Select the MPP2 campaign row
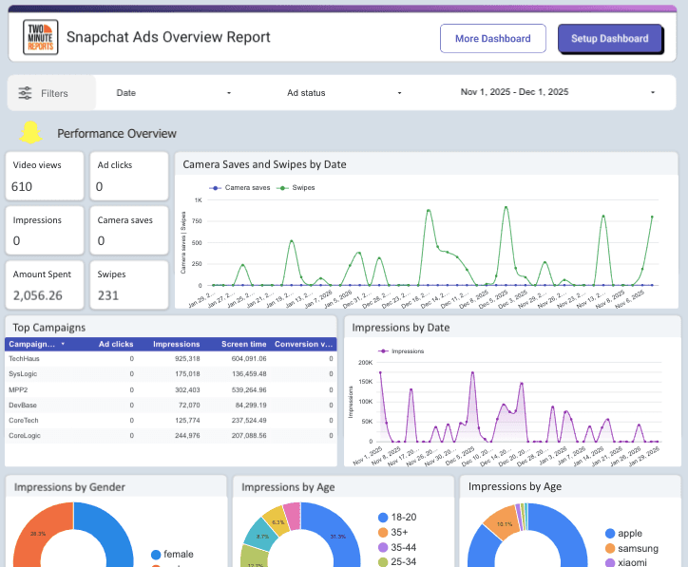This screenshot has width=688, height=567. click(170, 389)
